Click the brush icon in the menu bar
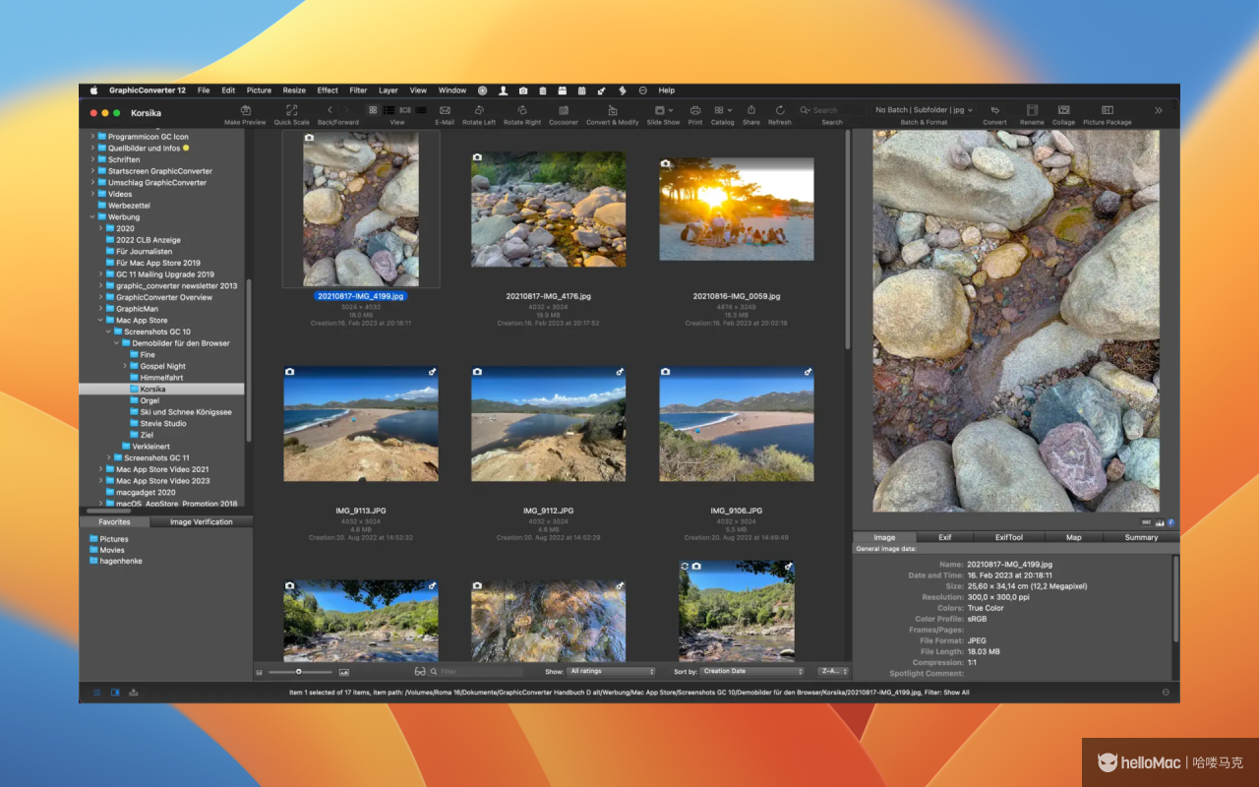Screen dimensions: 1259x787 click(x=601, y=91)
